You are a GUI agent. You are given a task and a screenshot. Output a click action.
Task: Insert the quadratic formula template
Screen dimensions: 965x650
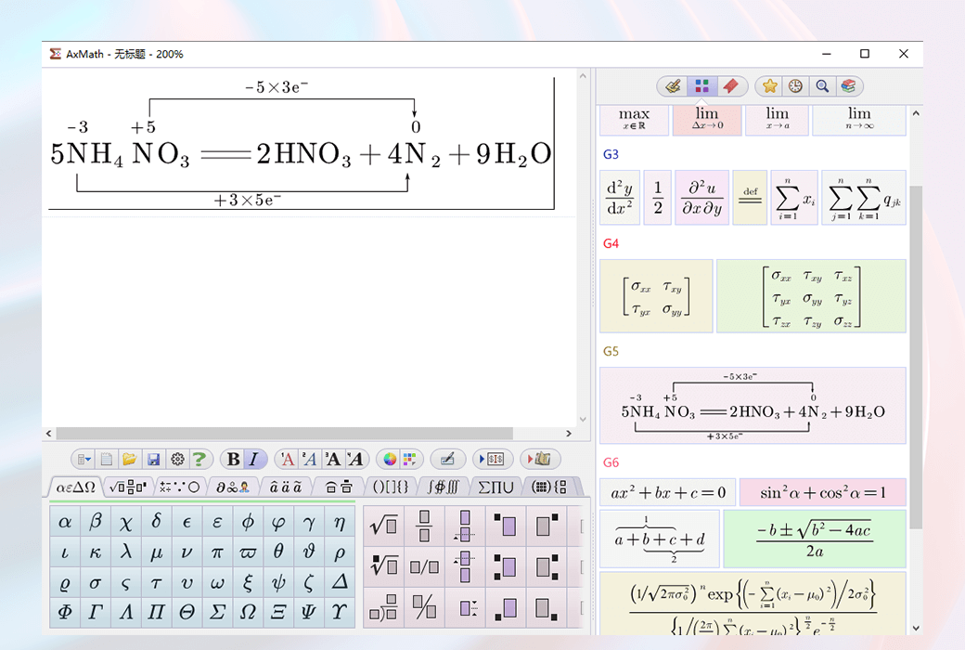(814, 539)
